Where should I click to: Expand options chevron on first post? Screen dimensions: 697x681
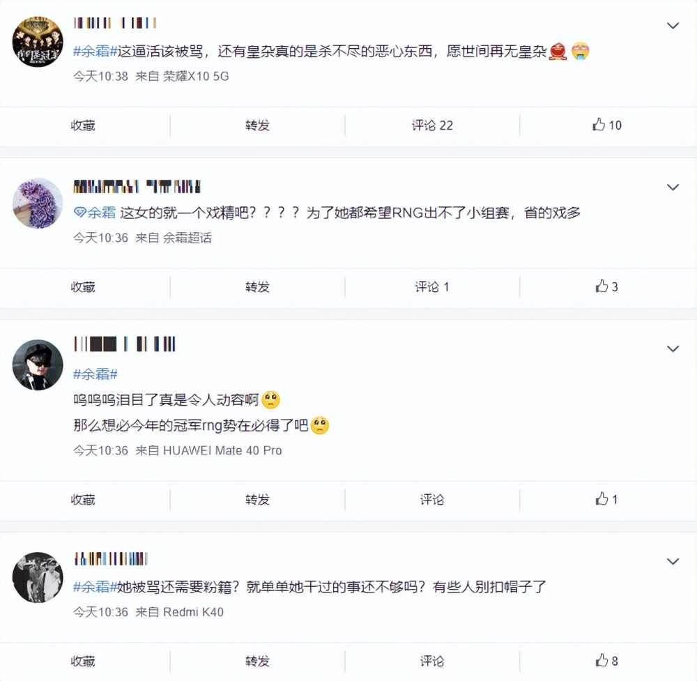pyautogui.click(x=673, y=26)
